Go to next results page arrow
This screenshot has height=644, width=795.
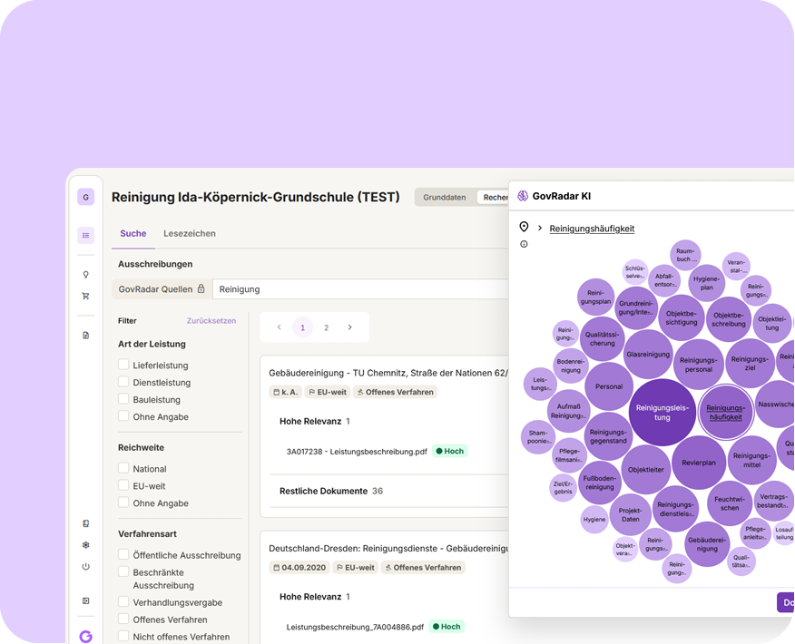tap(349, 327)
